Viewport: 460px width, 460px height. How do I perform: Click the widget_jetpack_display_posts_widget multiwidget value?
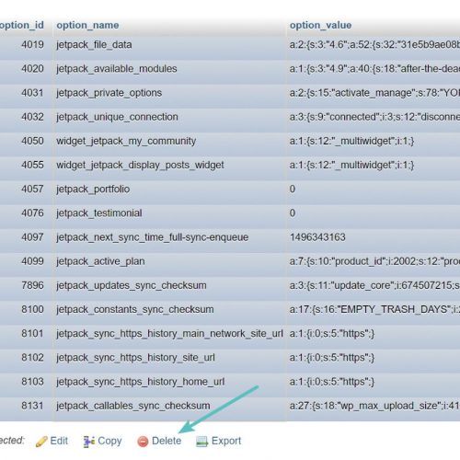point(351,165)
